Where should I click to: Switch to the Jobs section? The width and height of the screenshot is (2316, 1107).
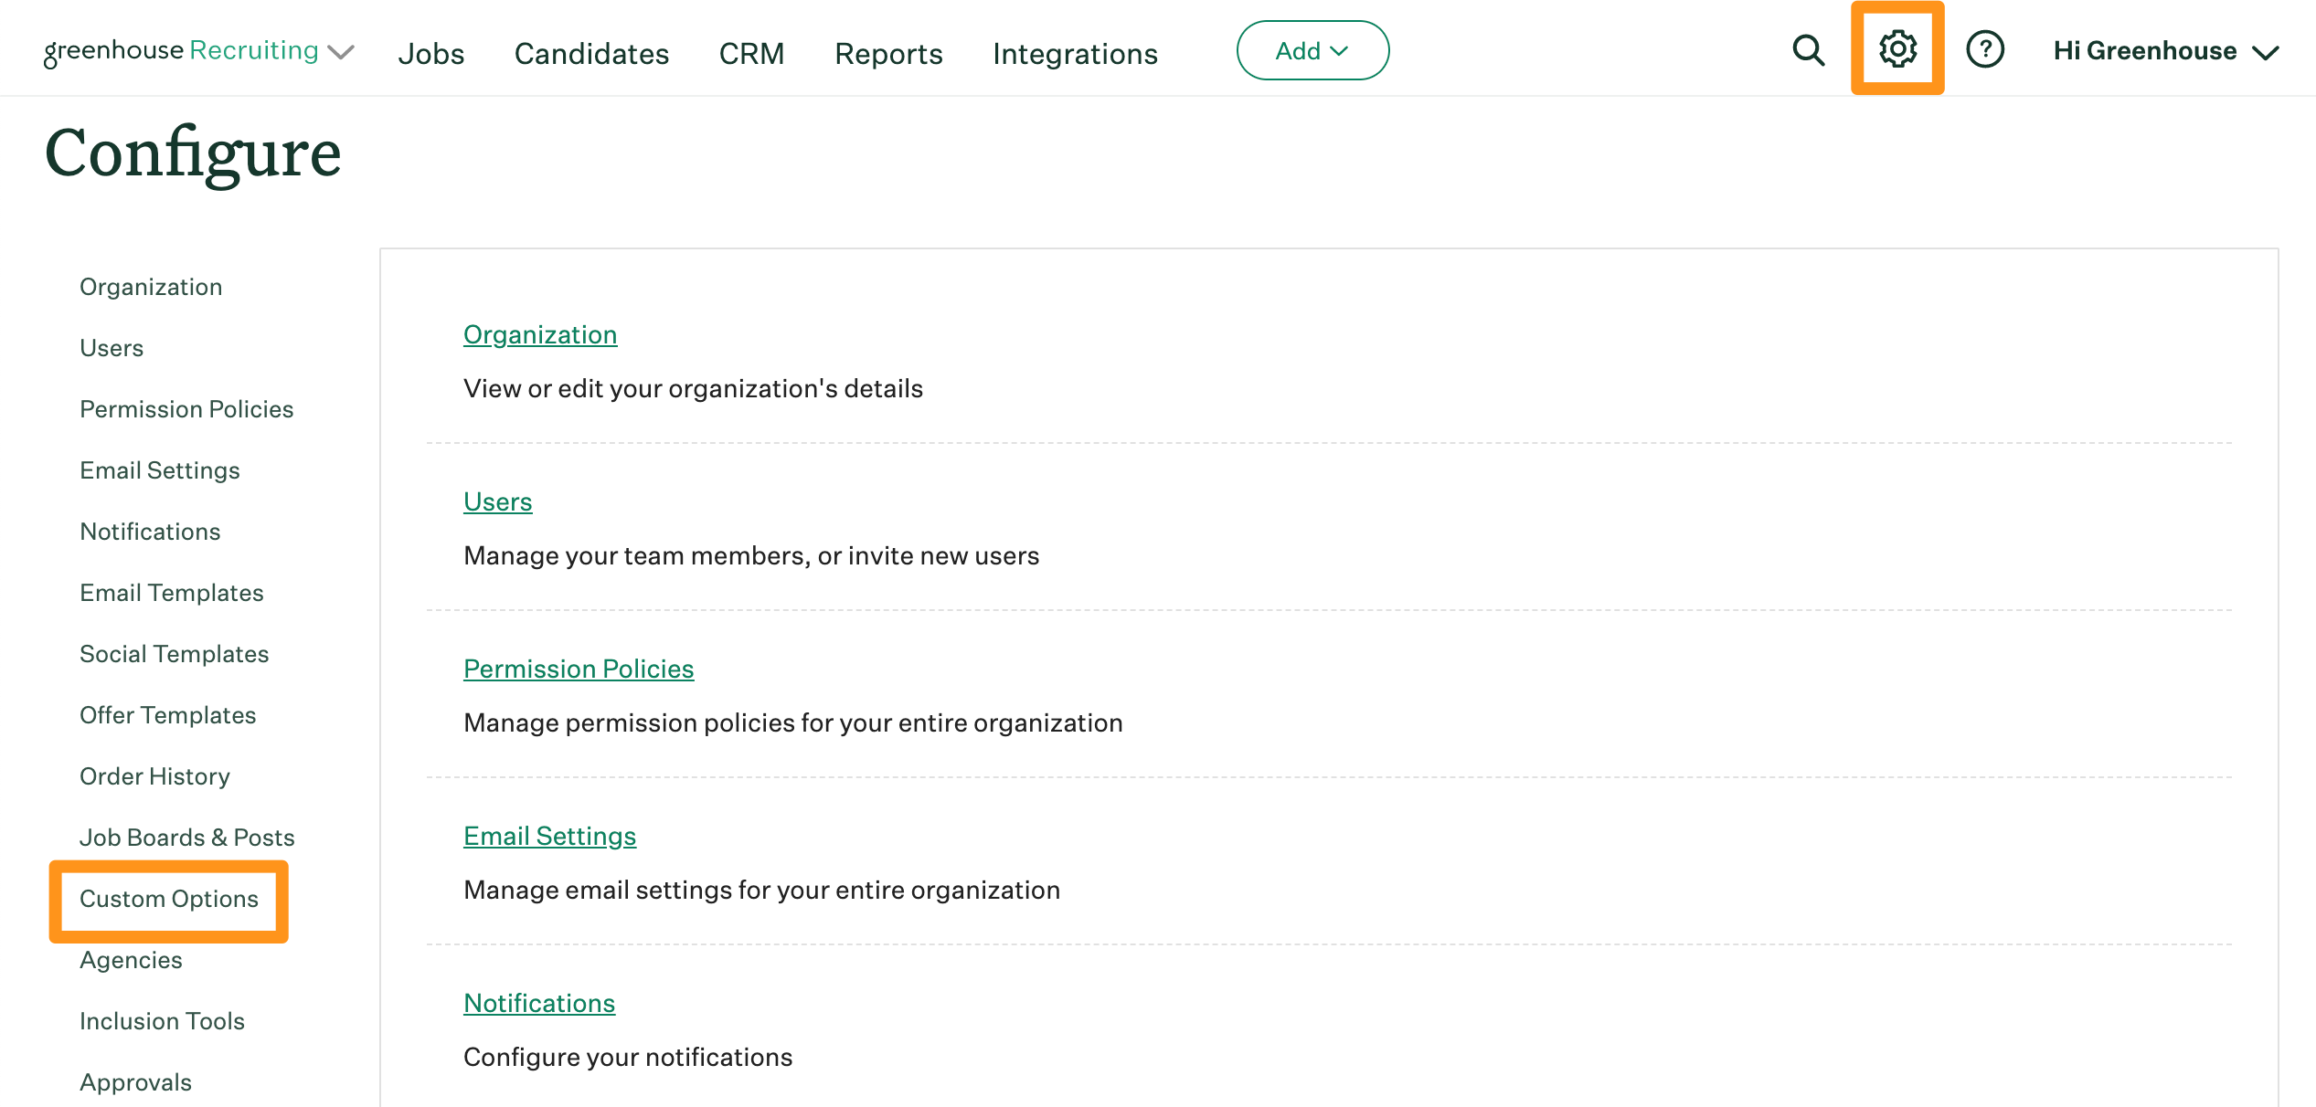[431, 53]
